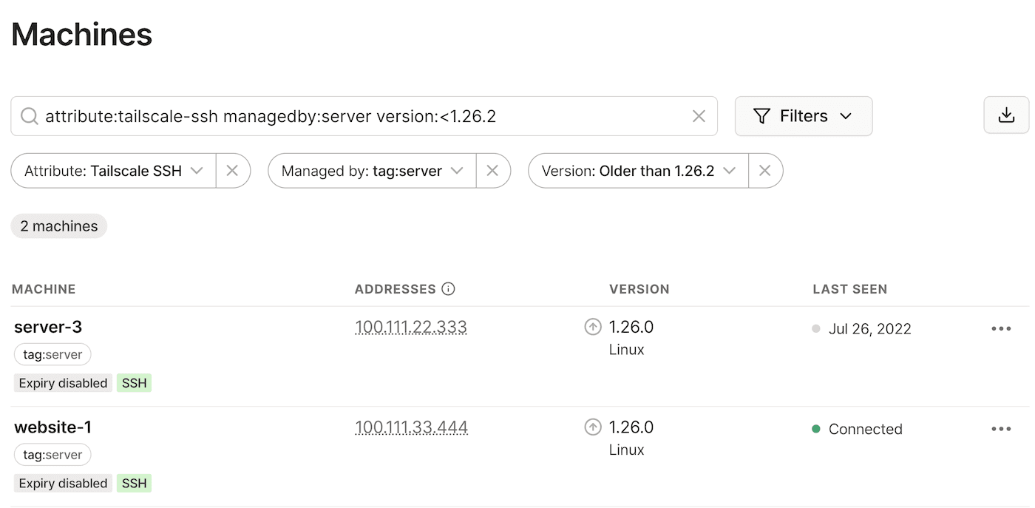This screenshot has width=1035, height=508.
Task: Open the more options menu for server-3
Action: coord(1001,328)
